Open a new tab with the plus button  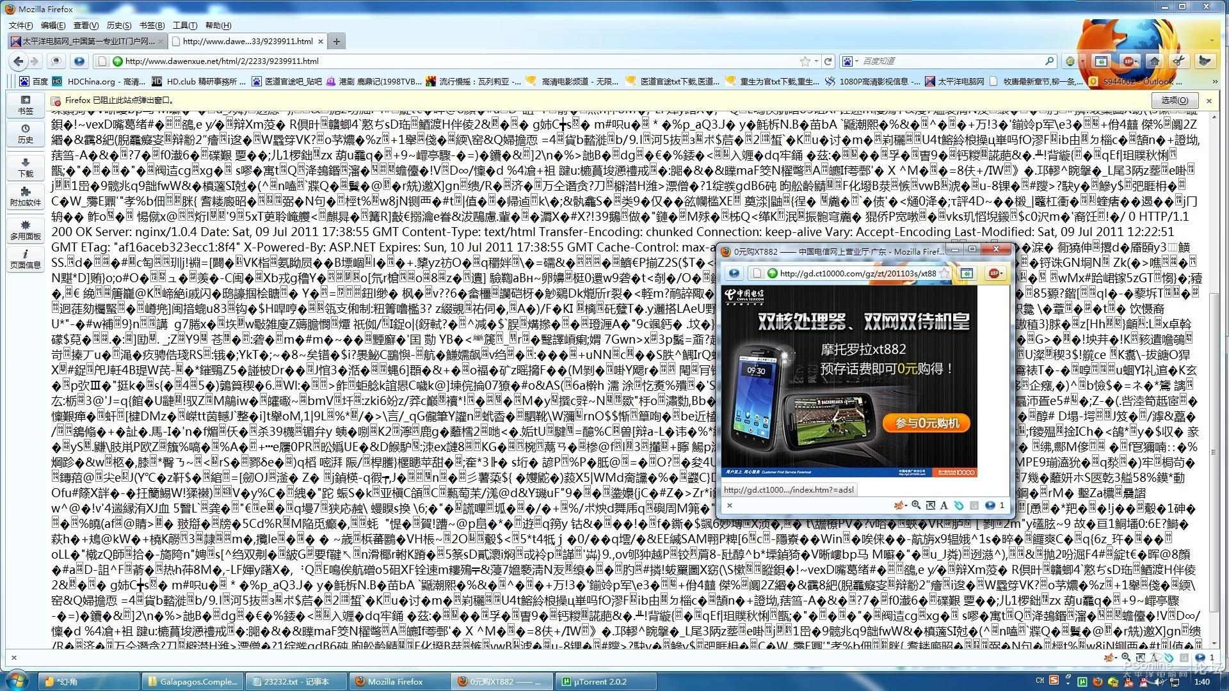pyautogui.click(x=336, y=42)
